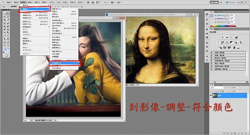The image size is (250, 135).
Task: Select the Lasso tool
Action: click(4, 17)
